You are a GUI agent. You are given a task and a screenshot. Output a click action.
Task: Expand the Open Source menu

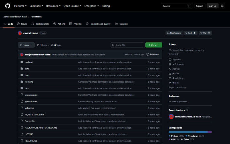click(x=72, y=6)
